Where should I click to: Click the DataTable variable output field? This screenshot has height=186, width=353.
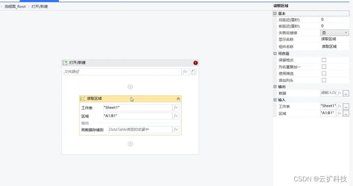140,130
